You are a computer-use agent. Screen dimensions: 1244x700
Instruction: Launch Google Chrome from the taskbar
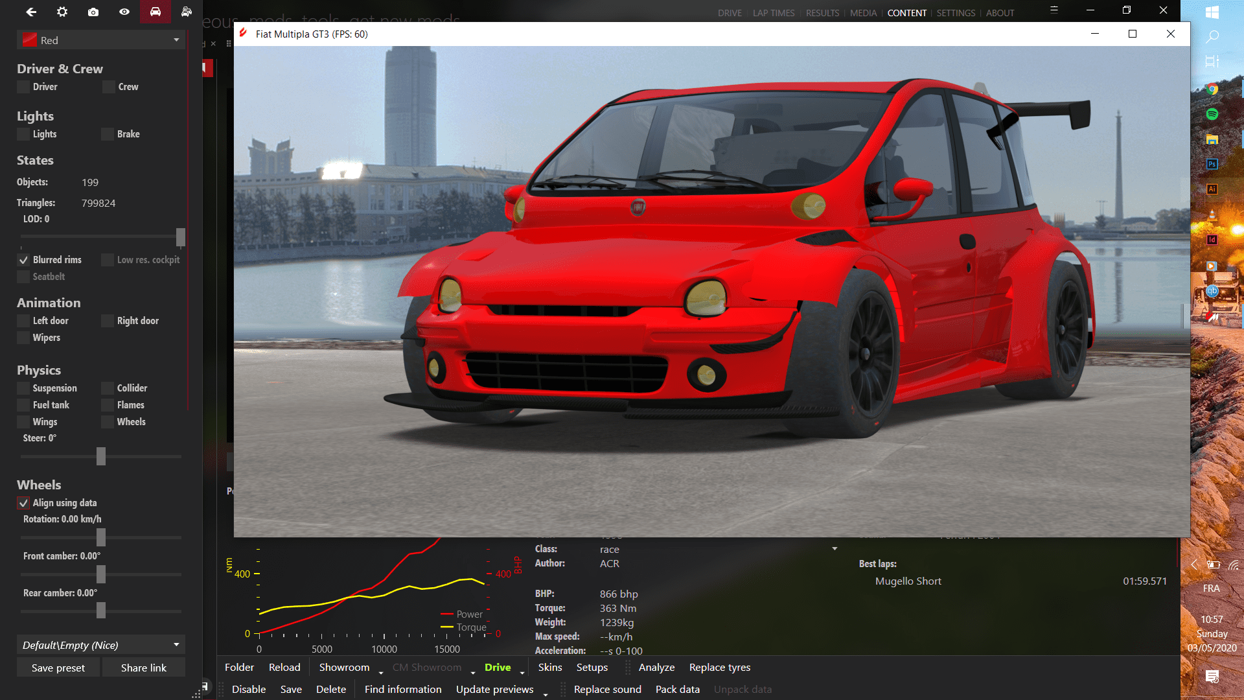click(1212, 89)
